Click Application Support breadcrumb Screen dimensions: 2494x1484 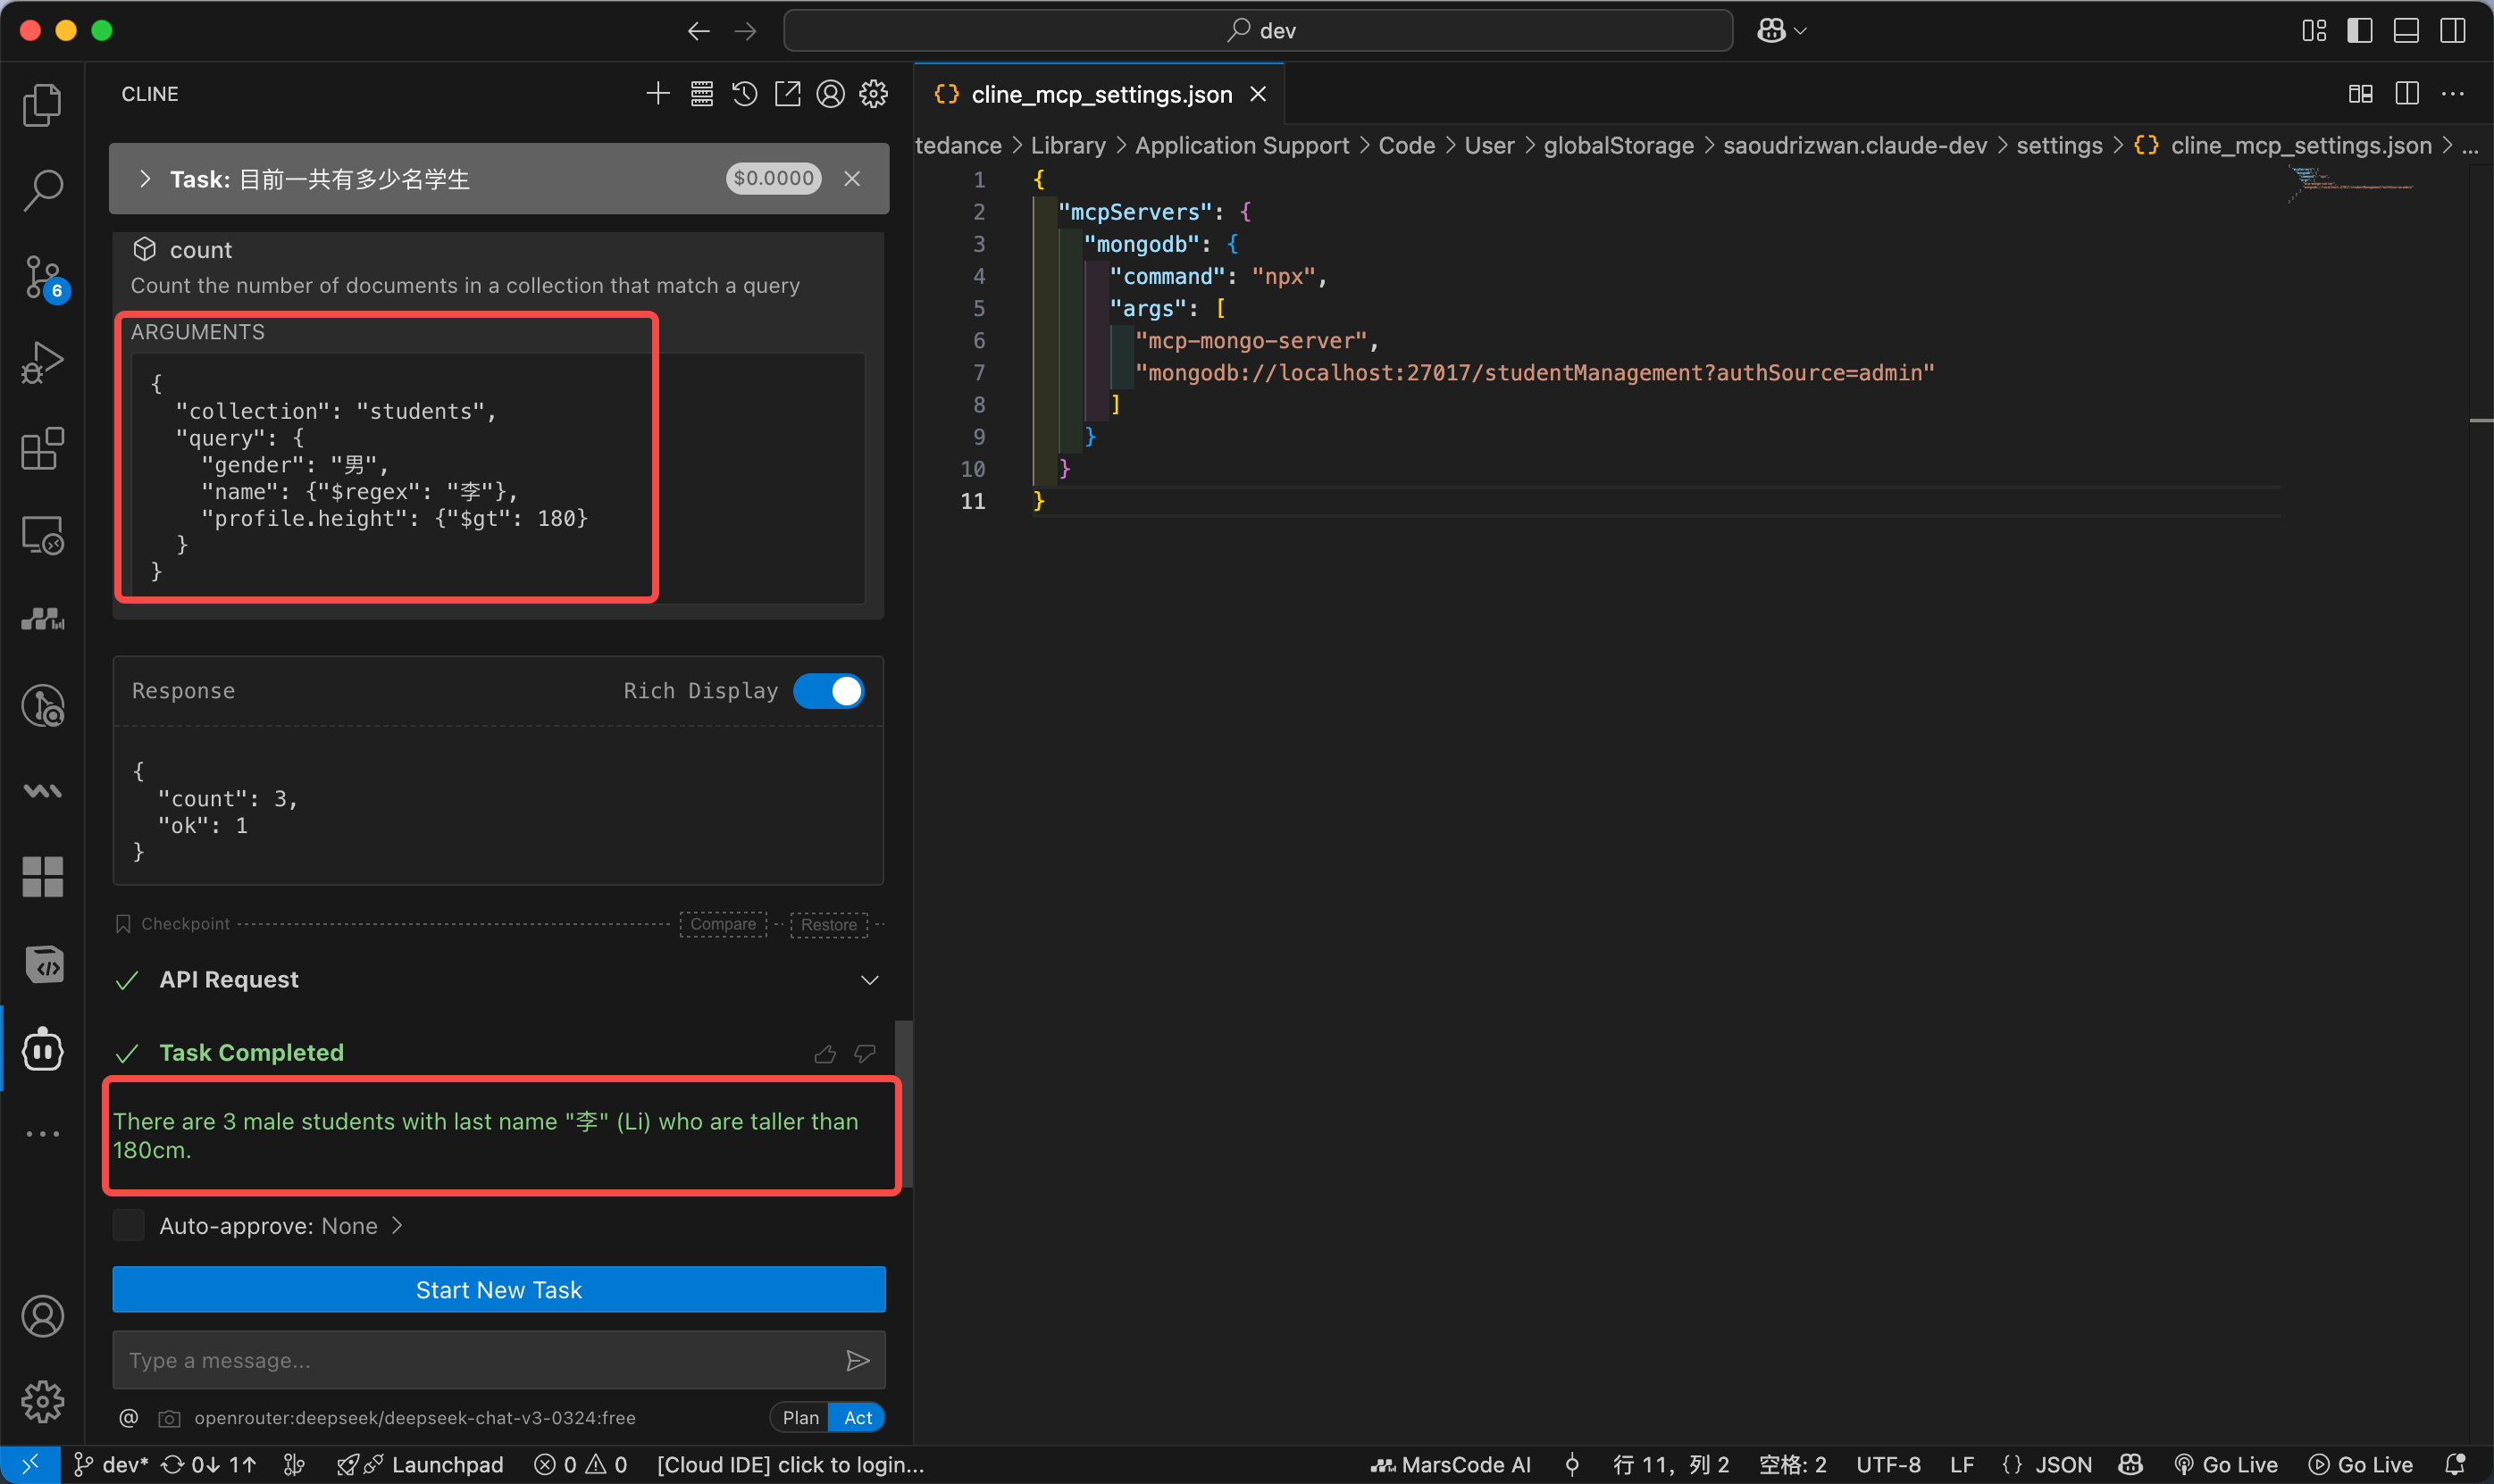1242,146
